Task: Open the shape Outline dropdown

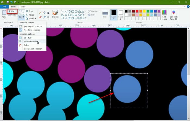Action: coord(94,11)
